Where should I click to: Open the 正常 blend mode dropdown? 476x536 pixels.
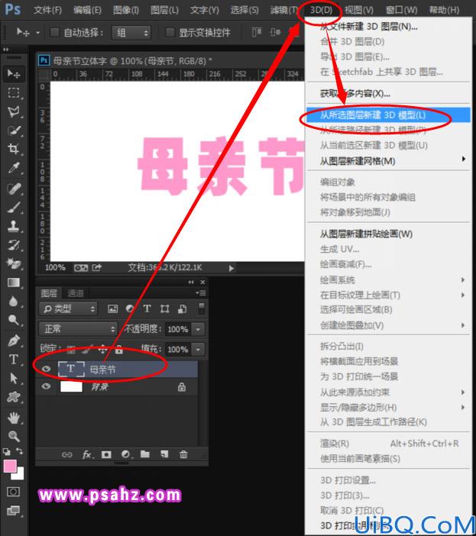(78, 329)
